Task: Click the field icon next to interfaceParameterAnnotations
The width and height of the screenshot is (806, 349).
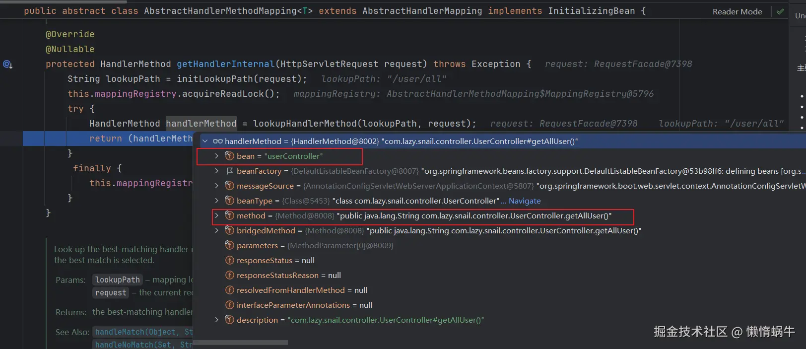Action: (x=229, y=305)
